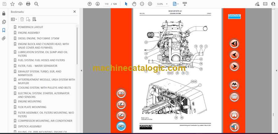Click the orange print button on the page
278x134 pixels.
click(234, 97)
